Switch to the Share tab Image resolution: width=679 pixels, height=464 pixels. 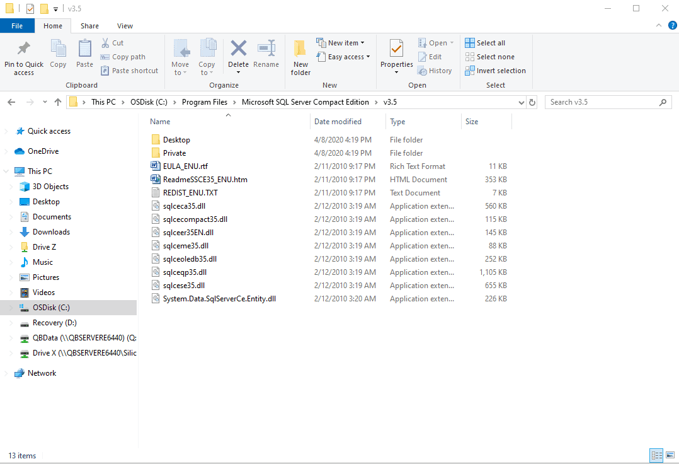pyautogui.click(x=89, y=26)
